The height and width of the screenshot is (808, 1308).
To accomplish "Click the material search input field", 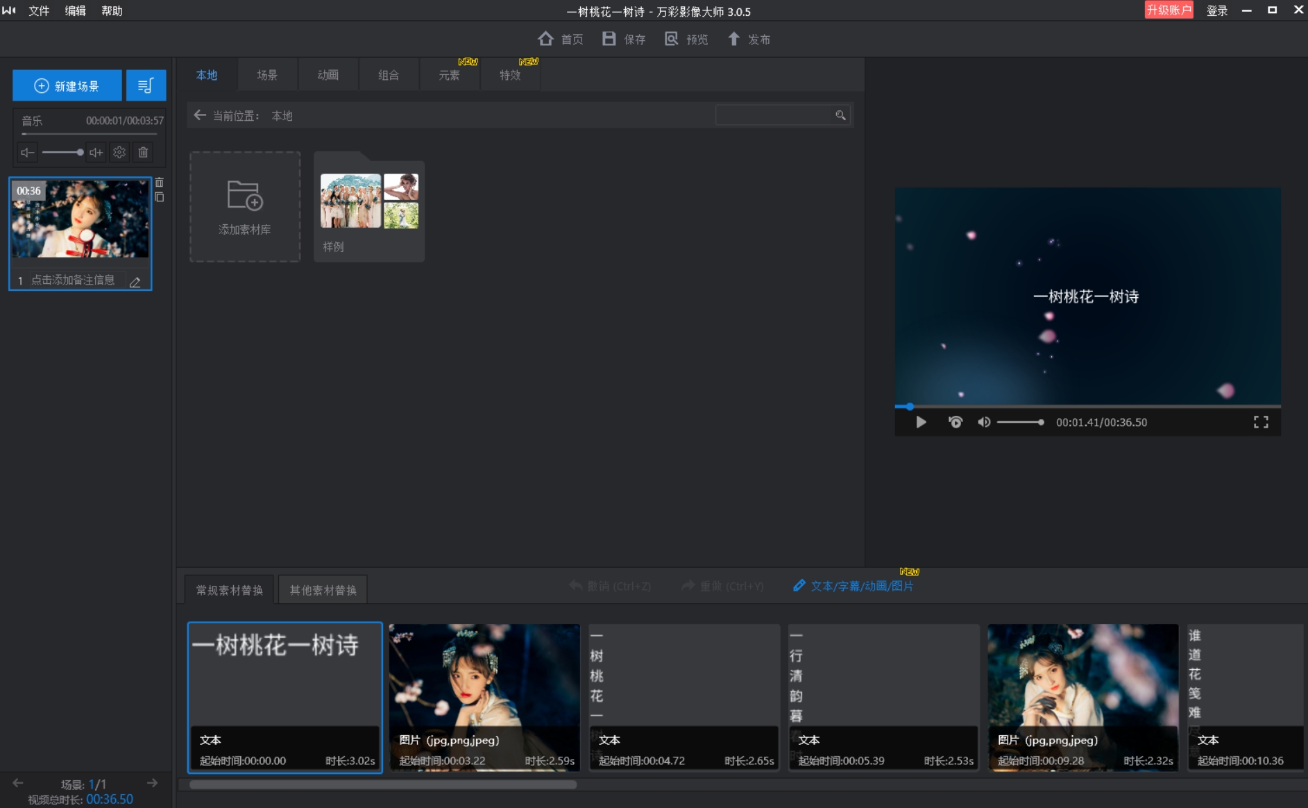I will [x=774, y=115].
